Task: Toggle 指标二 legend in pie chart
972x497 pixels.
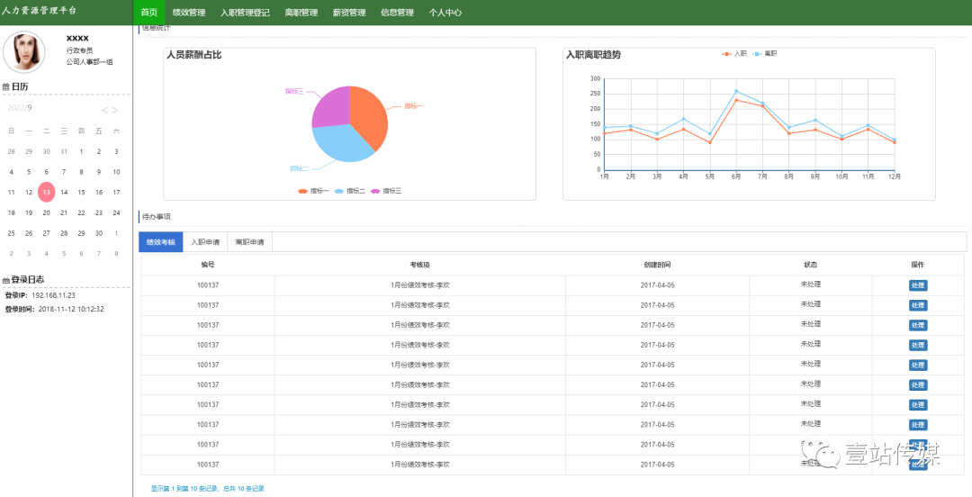Action: (x=349, y=191)
